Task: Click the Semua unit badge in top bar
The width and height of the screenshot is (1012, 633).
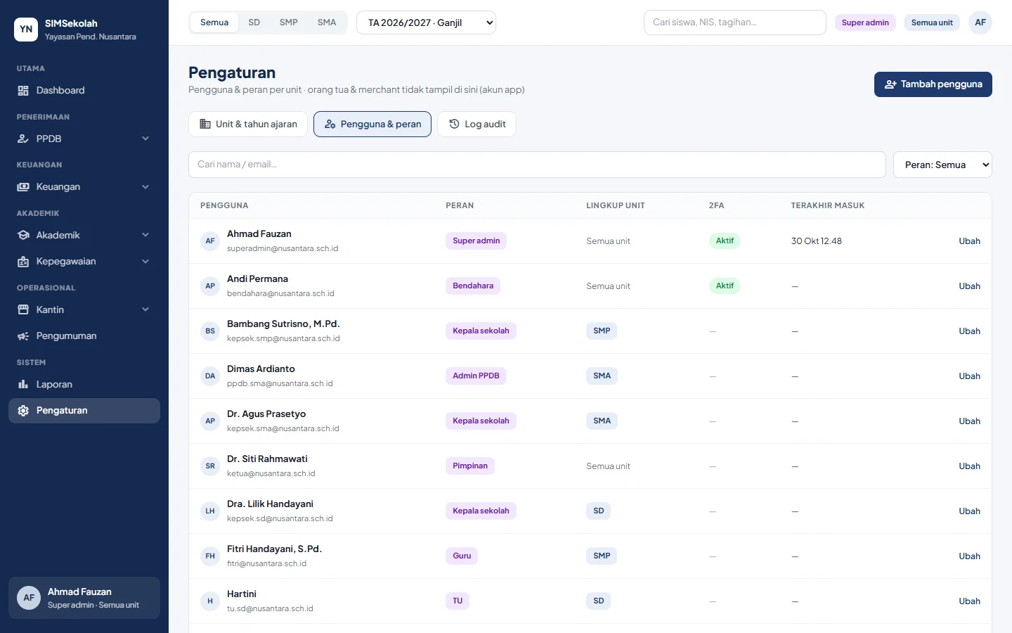Action: [932, 23]
